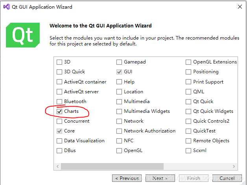Close the Qt GUI Application Wizard window
The height and width of the screenshot is (185, 247).
click(240, 7)
